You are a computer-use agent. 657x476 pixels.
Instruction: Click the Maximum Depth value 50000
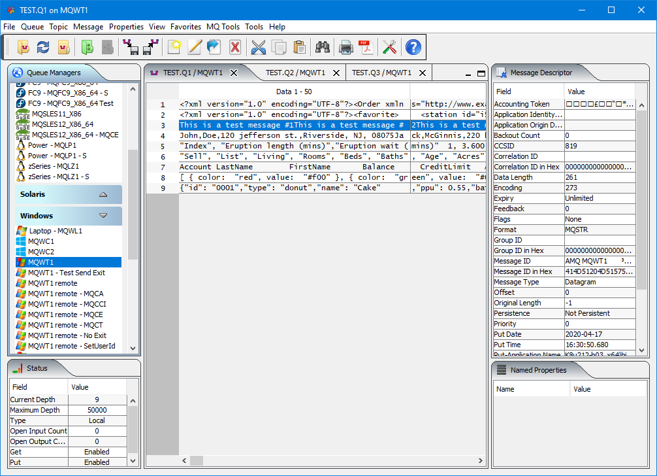(x=97, y=410)
